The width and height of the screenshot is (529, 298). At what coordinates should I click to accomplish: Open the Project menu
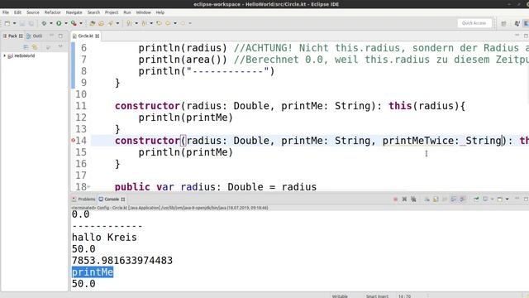pos(112,12)
